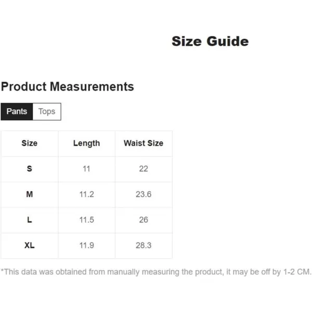
Task: Click the waist value 26
Action: pos(144,220)
